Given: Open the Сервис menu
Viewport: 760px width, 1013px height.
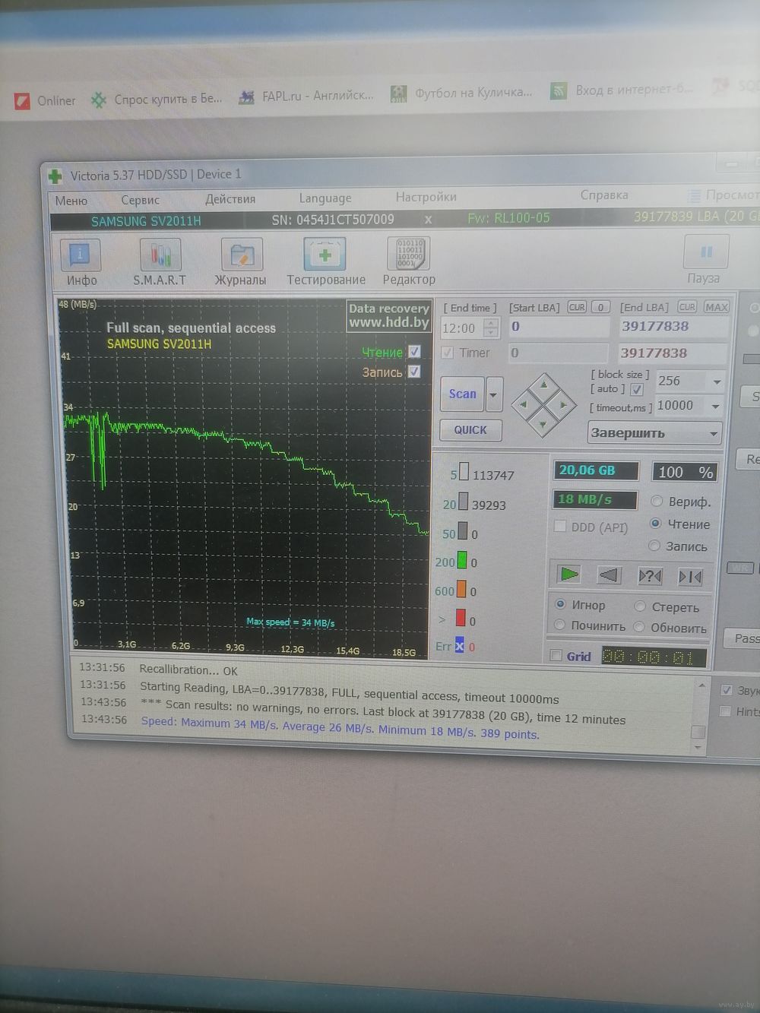Looking at the screenshot, I should [x=141, y=200].
